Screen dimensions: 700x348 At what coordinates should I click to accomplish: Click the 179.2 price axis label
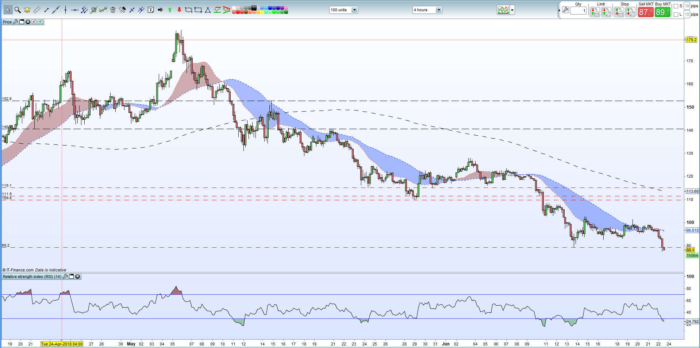691,40
